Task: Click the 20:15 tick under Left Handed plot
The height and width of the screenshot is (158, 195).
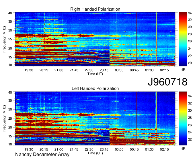Action: click(44, 149)
